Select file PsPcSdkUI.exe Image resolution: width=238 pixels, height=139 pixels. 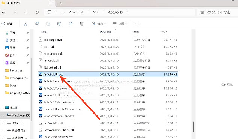[x=108, y=74]
